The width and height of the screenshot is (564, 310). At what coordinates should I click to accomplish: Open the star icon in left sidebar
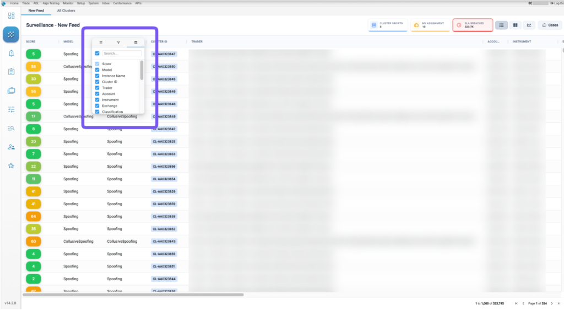[x=11, y=165]
